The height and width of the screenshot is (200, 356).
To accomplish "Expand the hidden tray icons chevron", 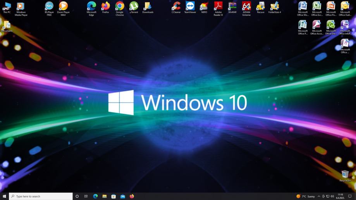I will pyautogui.click(x=319, y=197).
